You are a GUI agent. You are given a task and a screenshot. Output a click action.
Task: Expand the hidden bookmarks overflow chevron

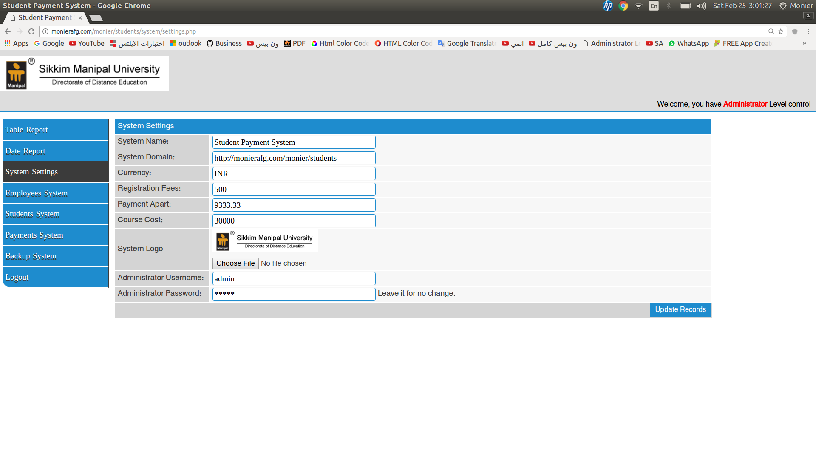click(x=804, y=43)
